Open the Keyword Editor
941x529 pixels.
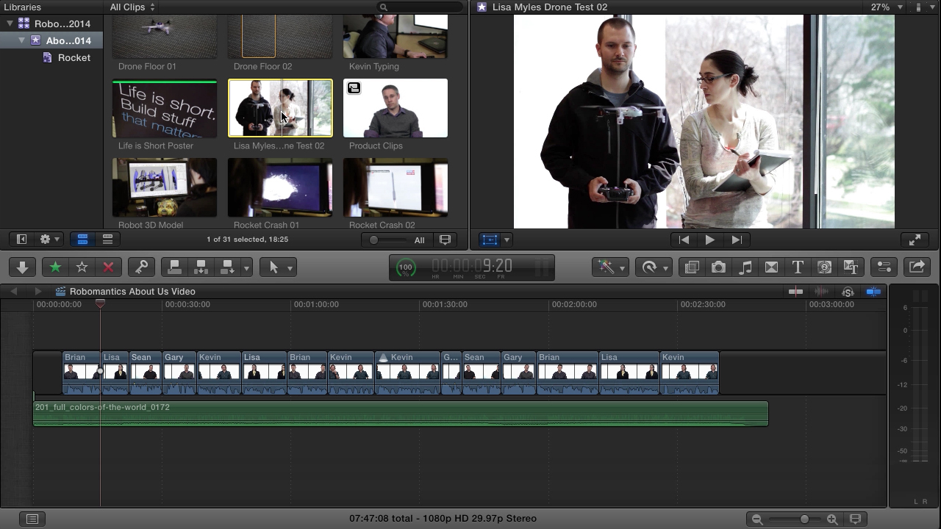(x=141, y=267)
